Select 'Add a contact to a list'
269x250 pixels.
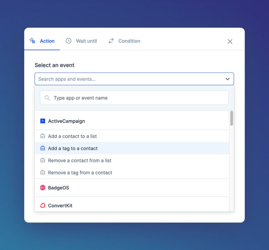tap(73, 136)
